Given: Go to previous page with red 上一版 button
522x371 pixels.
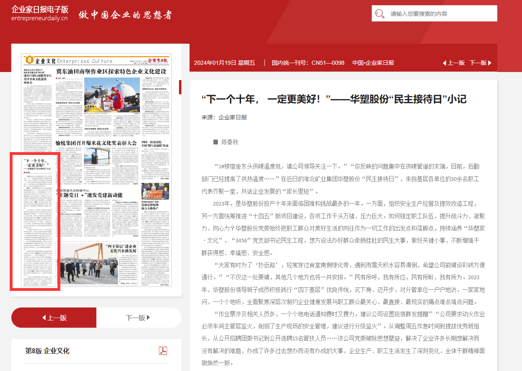Looking at the screenshot, I should point(54,318).
